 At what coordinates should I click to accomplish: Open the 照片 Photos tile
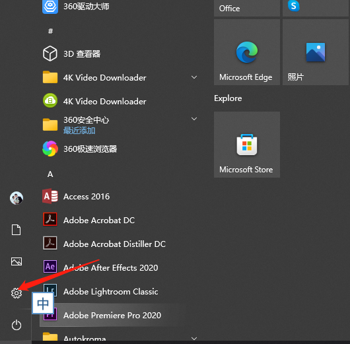pyautogui.click(x=316, y=52)
